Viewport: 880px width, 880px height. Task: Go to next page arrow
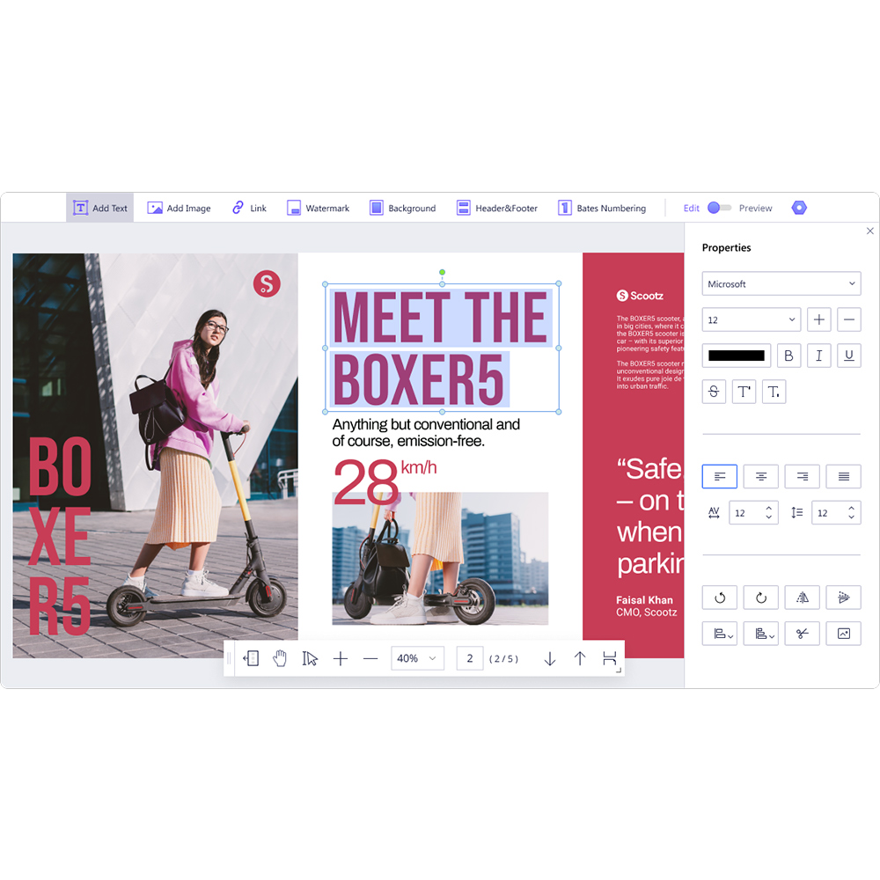[550, 658]
